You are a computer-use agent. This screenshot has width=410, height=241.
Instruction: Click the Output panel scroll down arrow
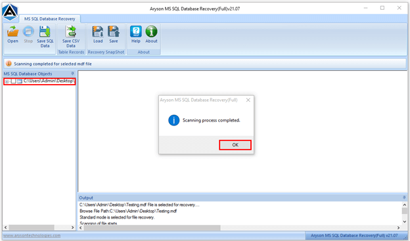click(405, 222)
